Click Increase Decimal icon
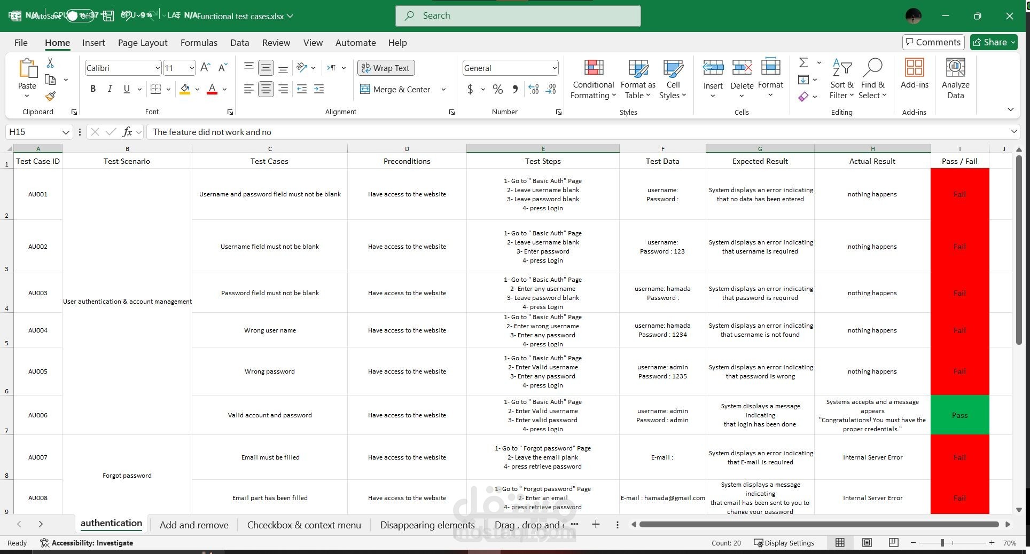This screenshot has height=554, width=1030. 533,89
